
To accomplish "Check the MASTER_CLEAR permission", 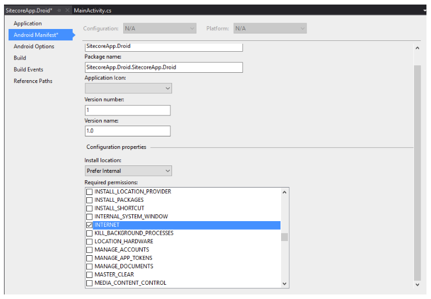I will [89, 275].
